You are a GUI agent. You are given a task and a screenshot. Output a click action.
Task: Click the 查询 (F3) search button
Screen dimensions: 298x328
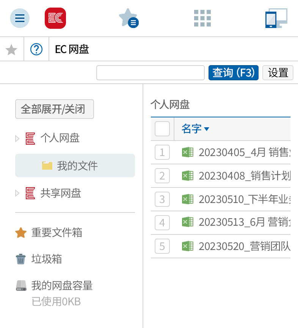coord(233,73)
